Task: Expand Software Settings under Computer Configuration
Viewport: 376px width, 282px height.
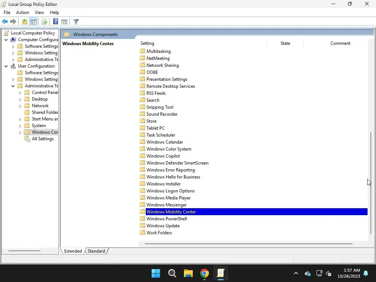Action: [13, 47]
